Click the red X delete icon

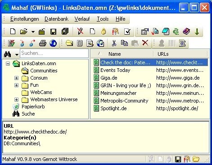145,43
